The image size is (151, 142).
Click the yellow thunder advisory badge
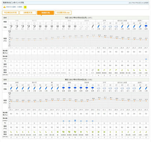coord(25,7)
